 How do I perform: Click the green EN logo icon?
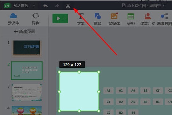pos(7,5)
